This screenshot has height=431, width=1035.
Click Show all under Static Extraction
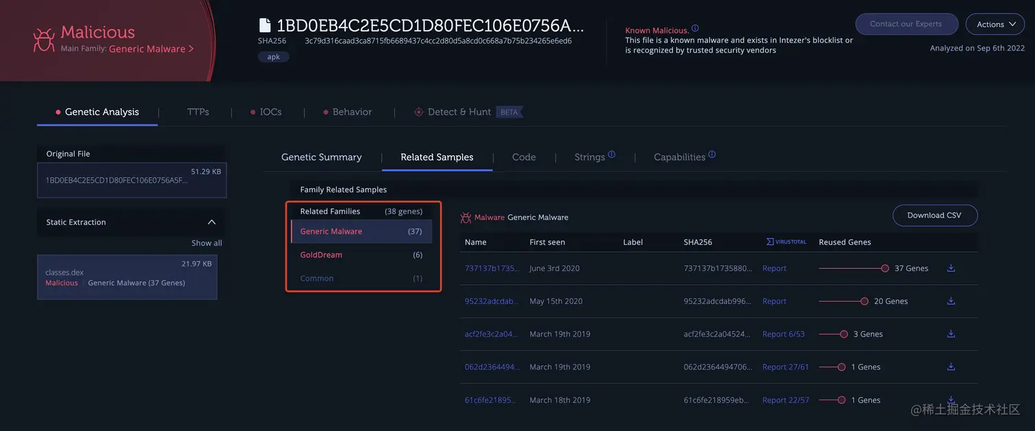[207, 243]
